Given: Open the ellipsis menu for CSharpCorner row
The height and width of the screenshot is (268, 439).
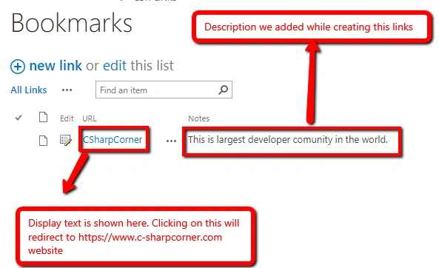Looking at the screenshot, I should 171,141.
